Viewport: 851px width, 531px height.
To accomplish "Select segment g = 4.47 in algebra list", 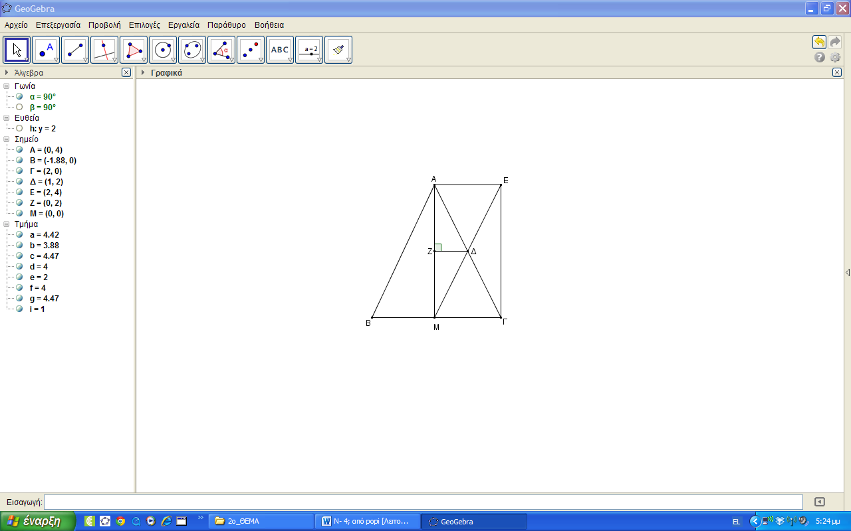I will click(45, 298).
